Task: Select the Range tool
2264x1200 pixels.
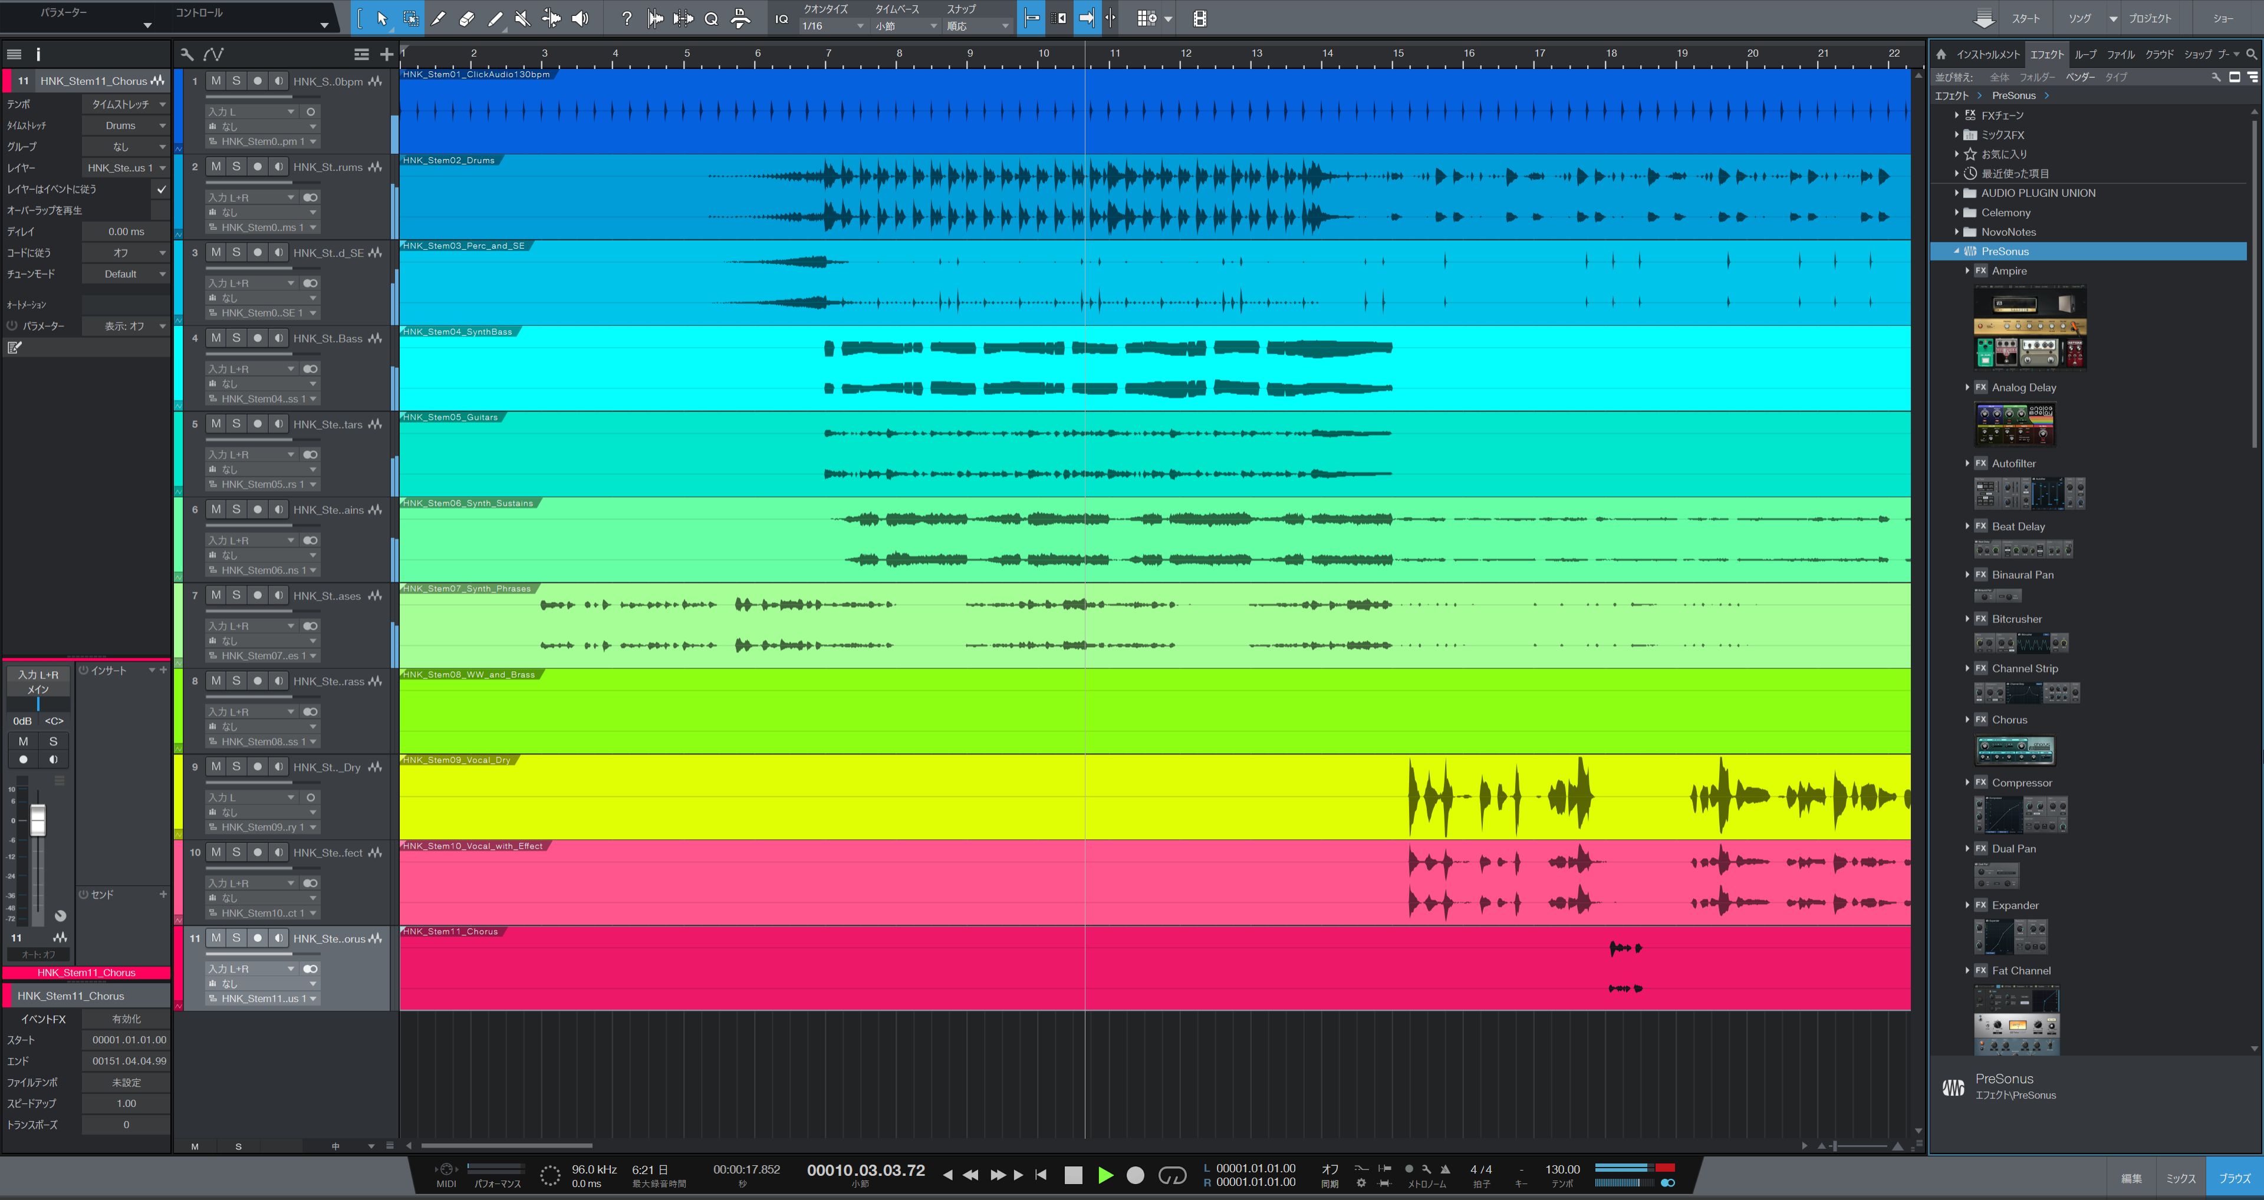Action: (410, 18)
